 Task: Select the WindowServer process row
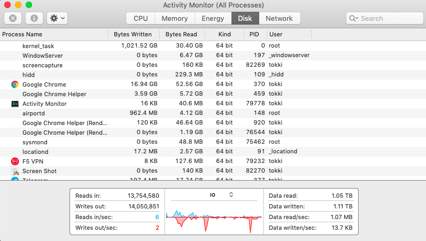213,55
